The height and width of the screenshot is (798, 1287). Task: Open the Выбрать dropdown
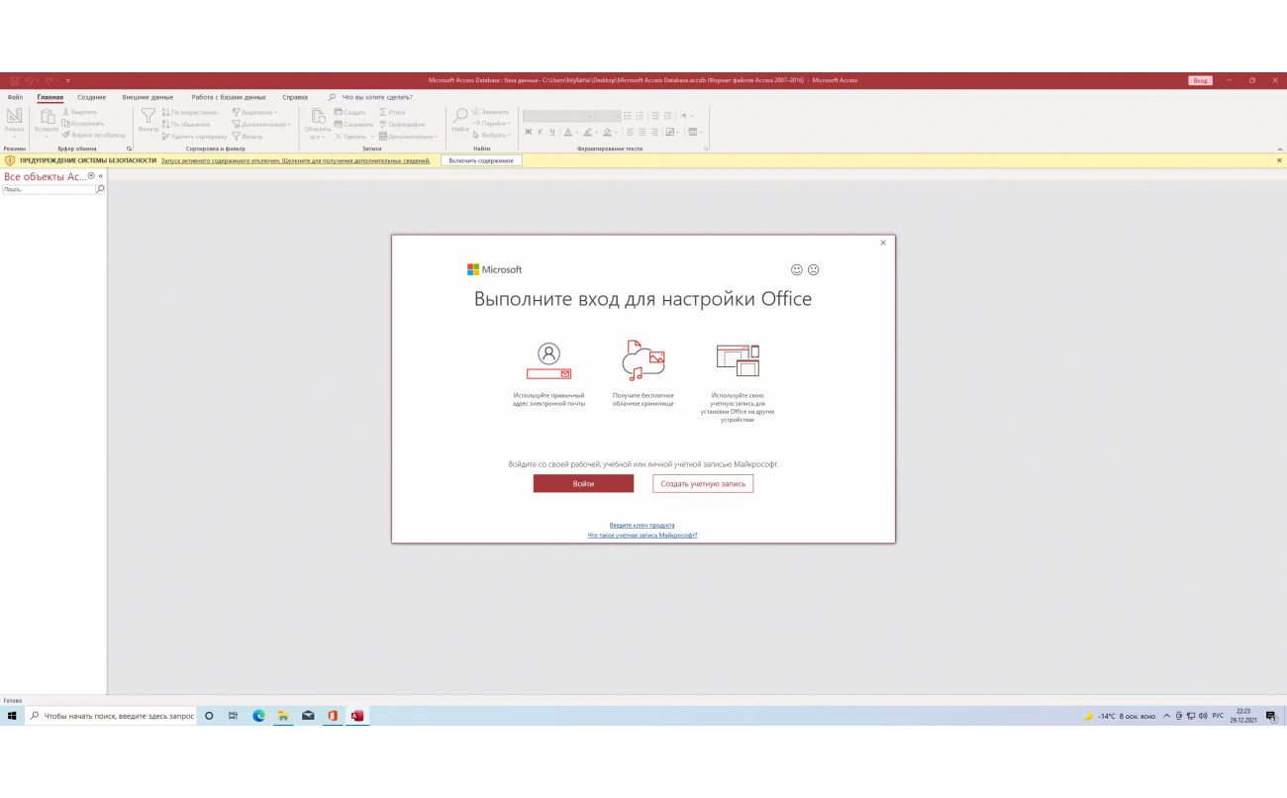[492, 135]
